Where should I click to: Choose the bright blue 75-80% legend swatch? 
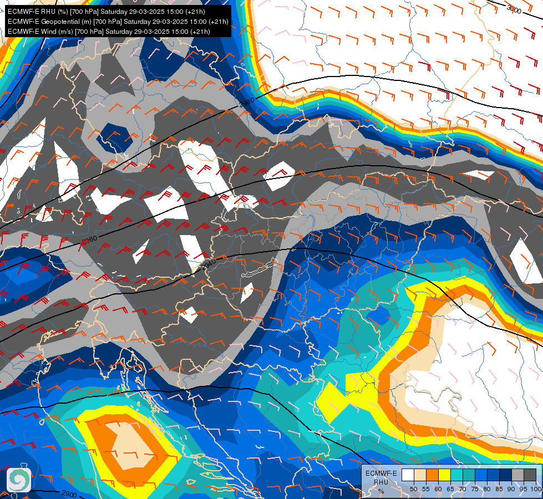pos(481,475)
